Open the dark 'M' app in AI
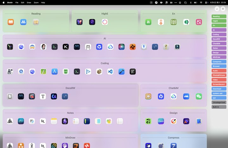228x148 pixels. pos(77,47)
